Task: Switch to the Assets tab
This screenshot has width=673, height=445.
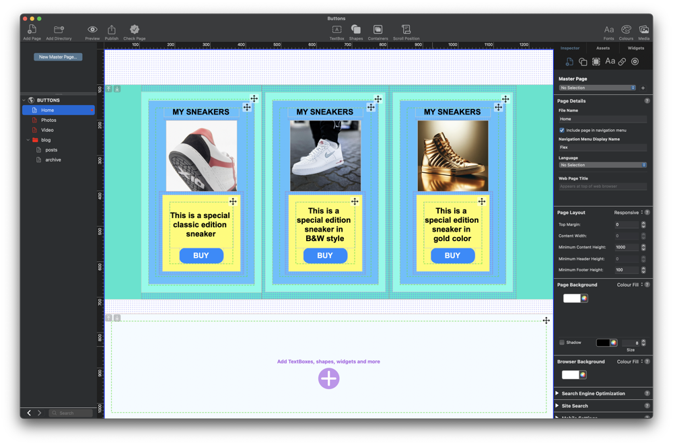Action: pyautogui.click(x=602, y=48)
